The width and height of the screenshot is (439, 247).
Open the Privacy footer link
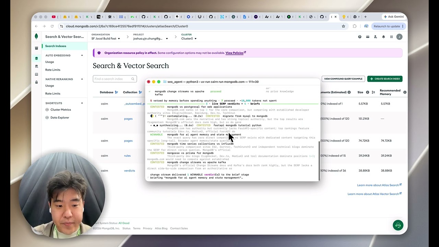147,228
